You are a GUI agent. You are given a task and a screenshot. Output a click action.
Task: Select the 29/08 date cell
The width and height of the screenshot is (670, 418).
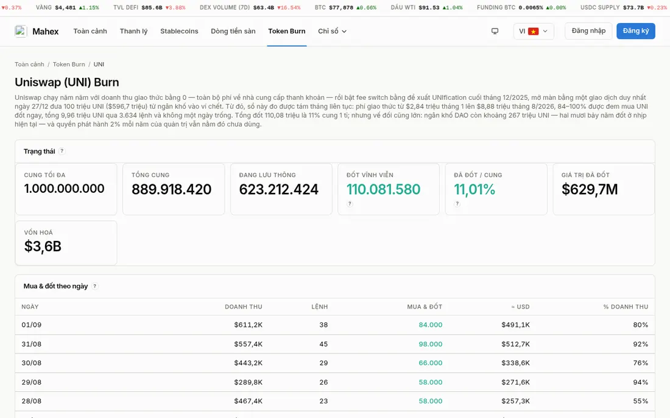(32, 382)
